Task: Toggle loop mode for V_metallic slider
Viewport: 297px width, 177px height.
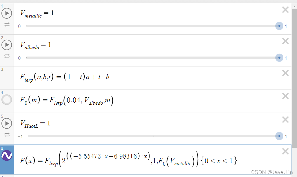Action: point(7,24)
